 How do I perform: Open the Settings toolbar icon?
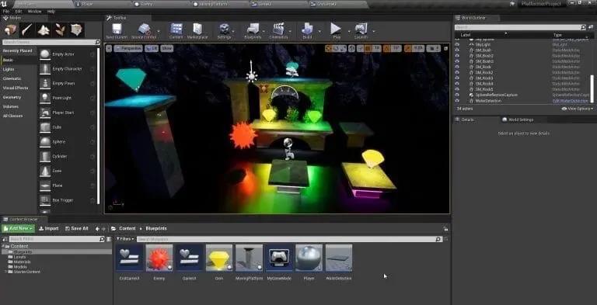[x=224, y=30]
